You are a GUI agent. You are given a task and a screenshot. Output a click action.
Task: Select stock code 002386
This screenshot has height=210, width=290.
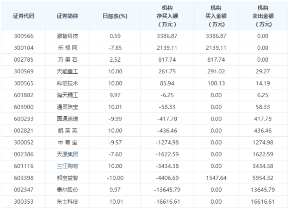24,154
